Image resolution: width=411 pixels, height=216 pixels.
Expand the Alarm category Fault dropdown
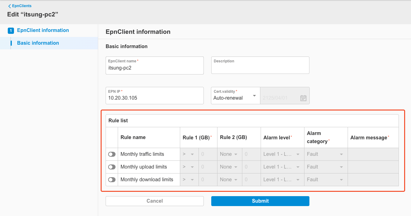pyautogui.click(x=326, y=154)
